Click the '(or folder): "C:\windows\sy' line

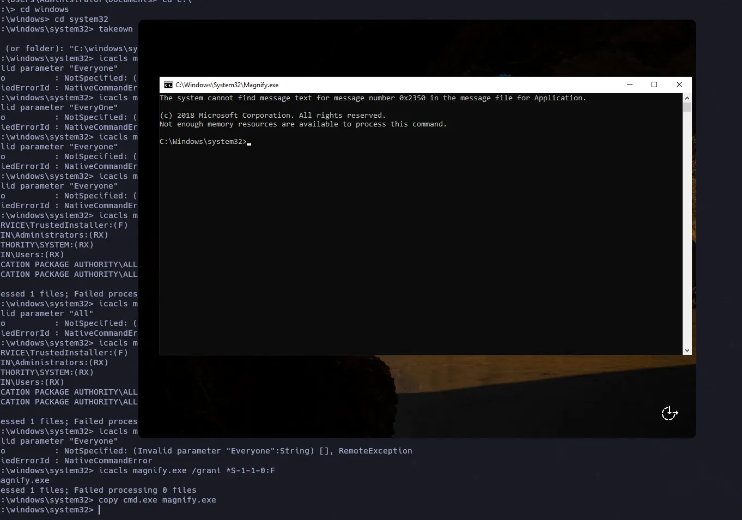coord(71,49)
